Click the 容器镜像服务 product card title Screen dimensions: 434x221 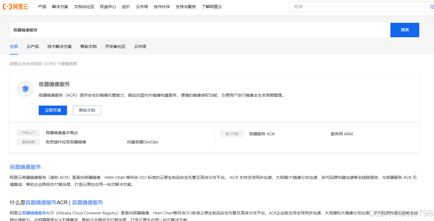pos(54,84)
